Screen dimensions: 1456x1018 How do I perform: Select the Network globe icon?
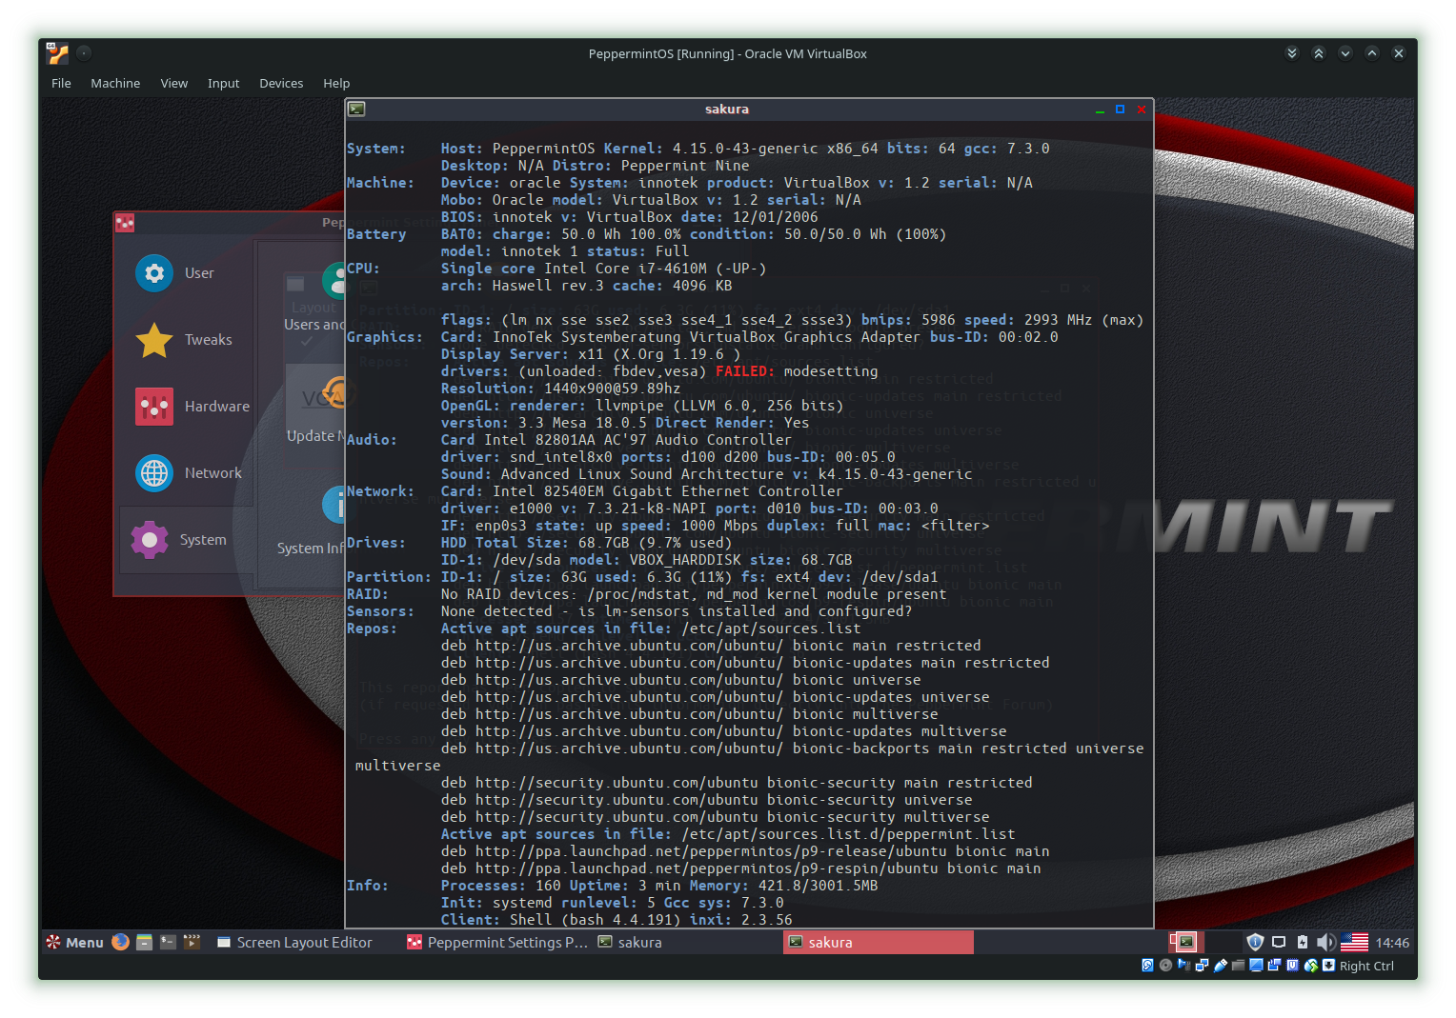154,473
